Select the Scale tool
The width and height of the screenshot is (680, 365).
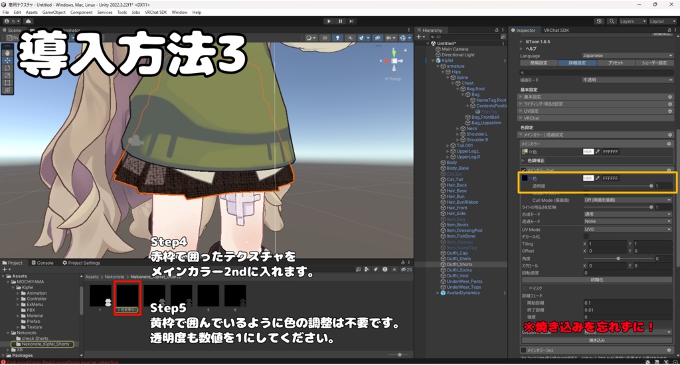pyautogui.click(x=7, y=76)
